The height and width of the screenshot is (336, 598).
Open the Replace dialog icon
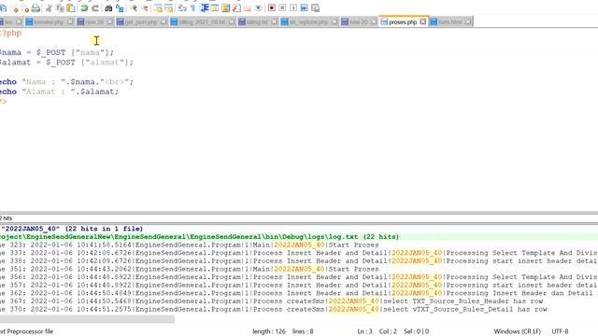pos(120,8)
